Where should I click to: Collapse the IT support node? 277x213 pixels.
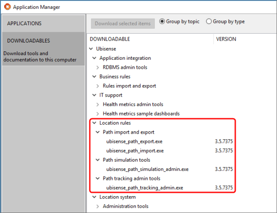coord(95,95)
